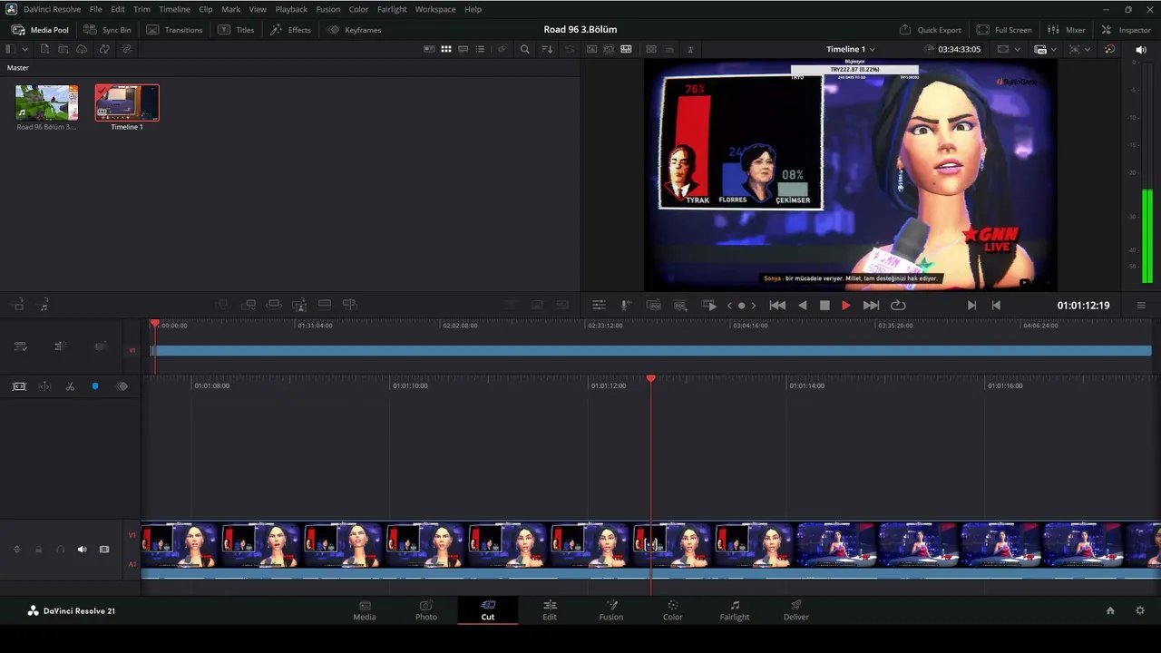Viewport: 1161px width, 653px height.
Task: Toggle bypass color grades and effects
Action: pos(1109,49)
